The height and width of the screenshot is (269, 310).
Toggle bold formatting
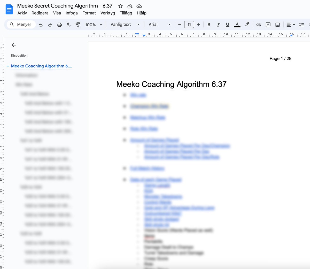tap(209, 25)
